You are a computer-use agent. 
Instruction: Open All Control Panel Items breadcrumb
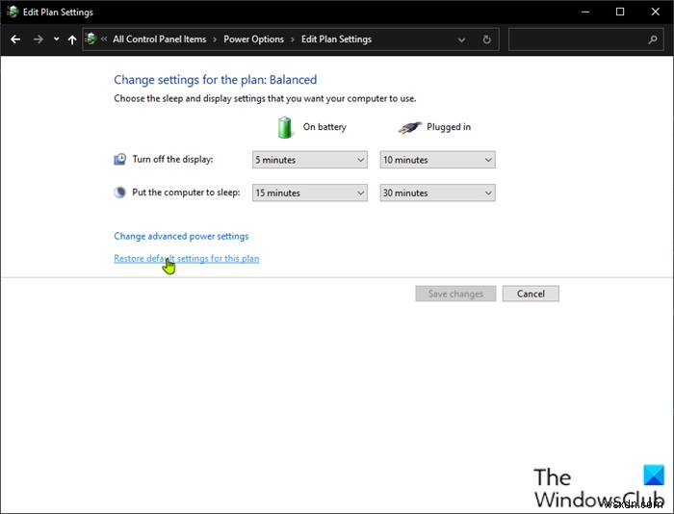point(160,39)
